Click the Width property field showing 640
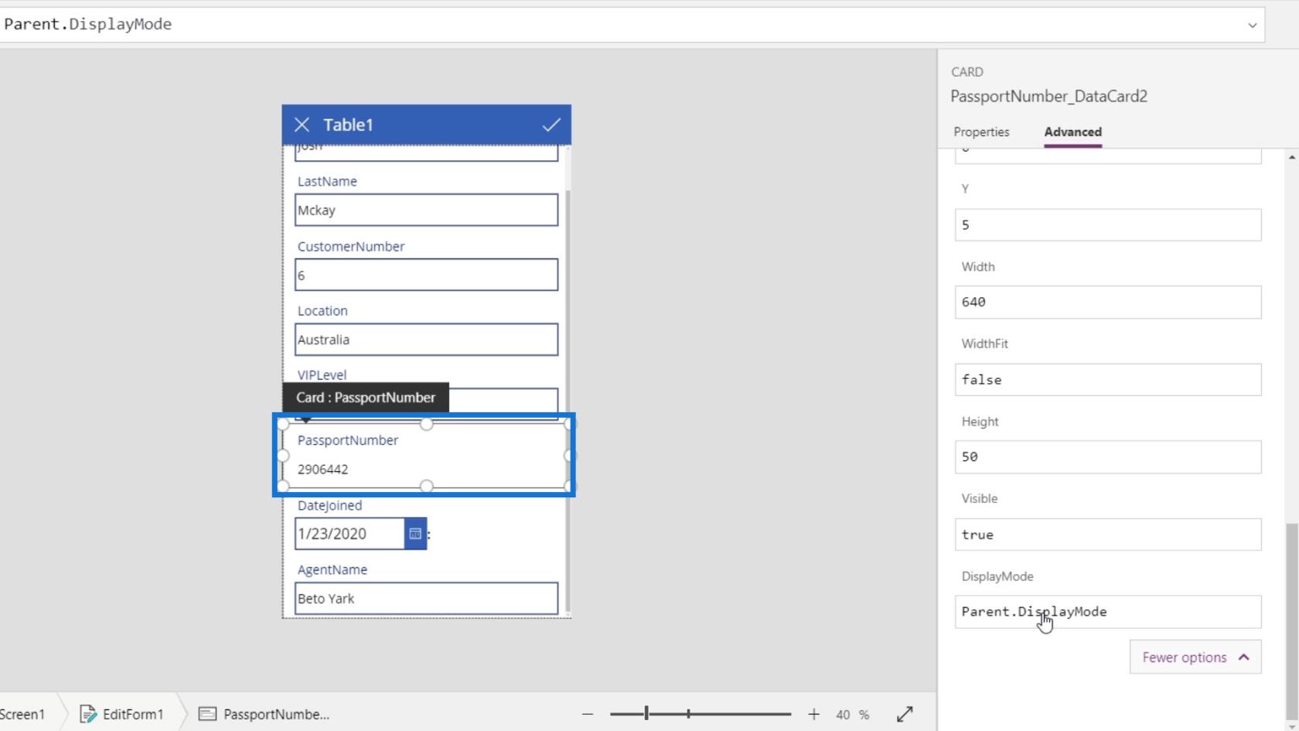Image resolution: width=1299 pixels, height=731 pixels. click(1108, 302)
